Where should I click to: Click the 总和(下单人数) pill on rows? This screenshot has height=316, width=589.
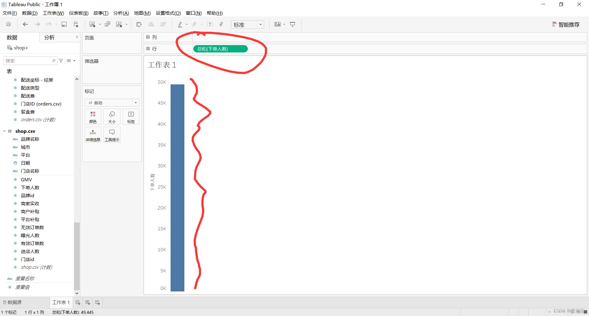tap(220, 49)
